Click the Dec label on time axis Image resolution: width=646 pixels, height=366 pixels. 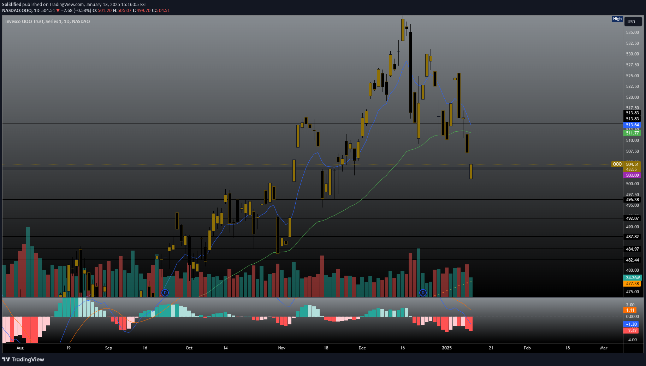(362, 348)
